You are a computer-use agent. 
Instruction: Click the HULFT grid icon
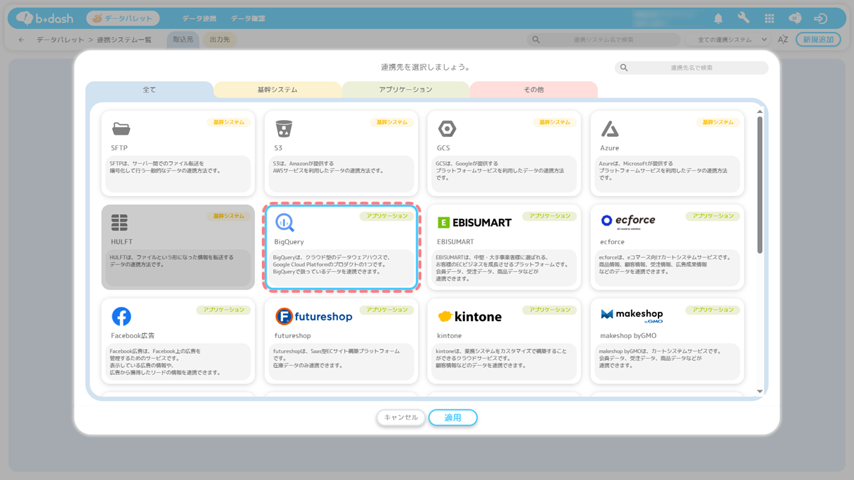click(119, 222)
